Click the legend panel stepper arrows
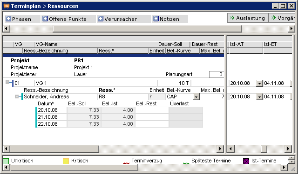Viewport: 298px width, 174px height. tap(291, 160)
